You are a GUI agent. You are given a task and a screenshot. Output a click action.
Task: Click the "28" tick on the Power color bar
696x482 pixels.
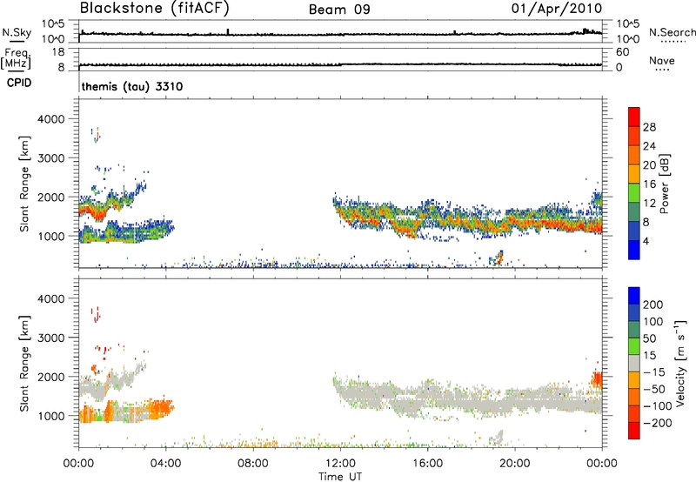[x=649, y=127]
